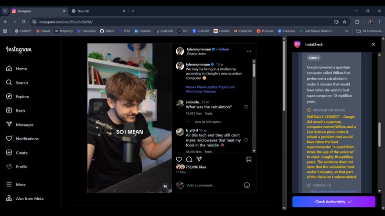Open browser extensions puzzle icon
The width and height of the screenshot is (385, 216).
(357, 22)
